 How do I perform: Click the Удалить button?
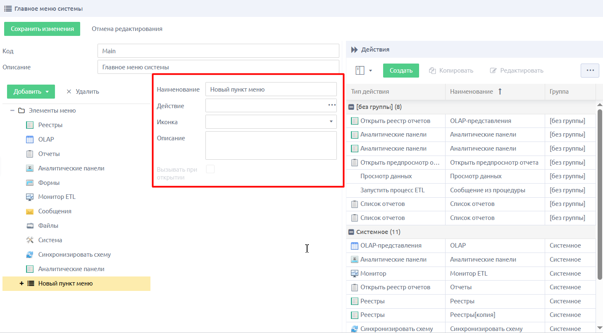[x=83, y=92]
